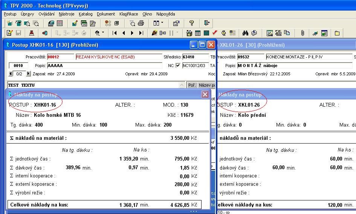
Task: Click the clock time icon
Action: tap(224, 33)
